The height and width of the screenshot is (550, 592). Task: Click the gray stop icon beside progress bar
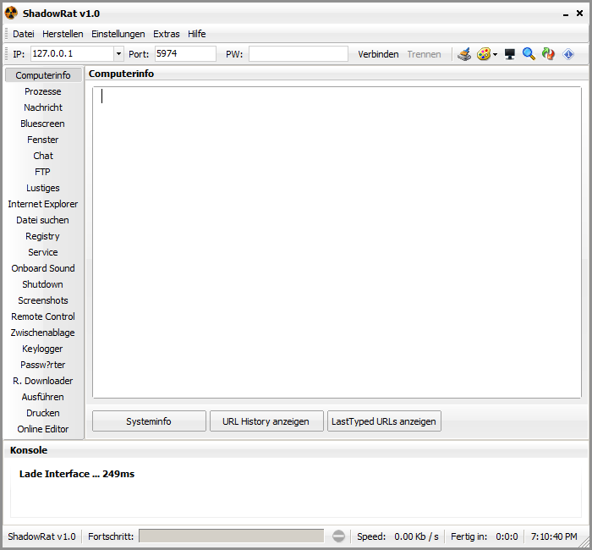pos(338,536)
